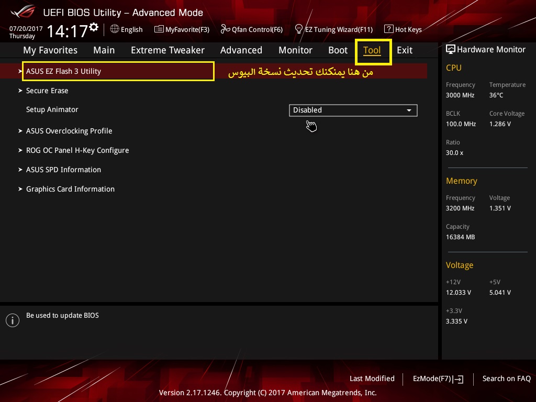Click the +5V 5.041 V reading
Screen dimensions: 536x402
pyautogui.click(x=500, y=293)
